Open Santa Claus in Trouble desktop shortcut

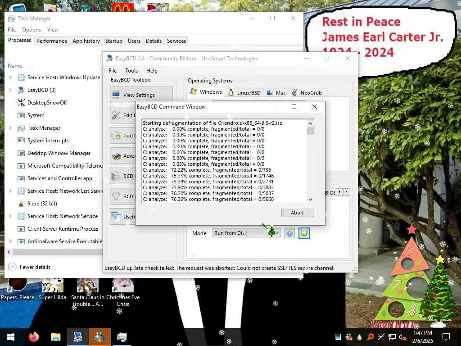[x=88, y=291]
